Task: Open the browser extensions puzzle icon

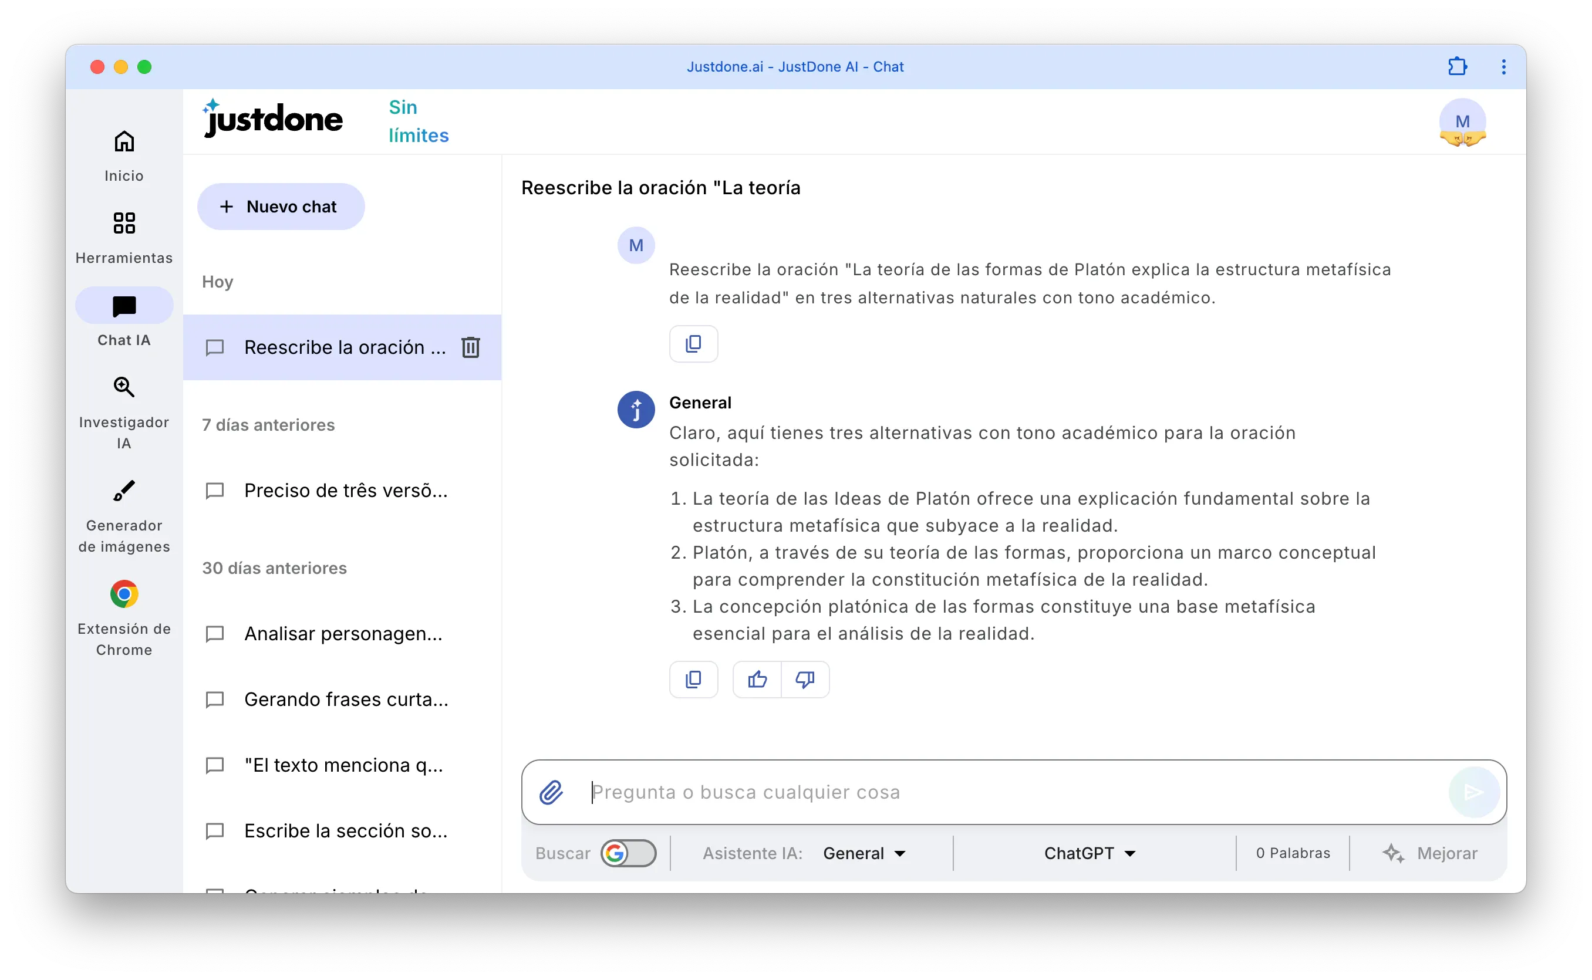Action: (1457, 67)
